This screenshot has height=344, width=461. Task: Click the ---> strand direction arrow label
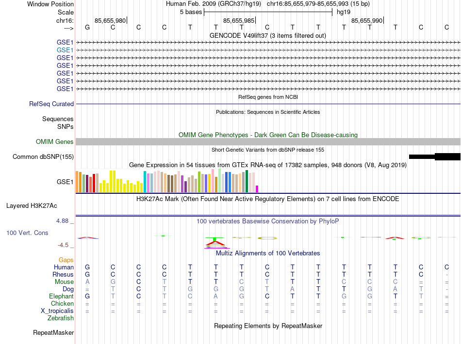(x=68, y=28)
